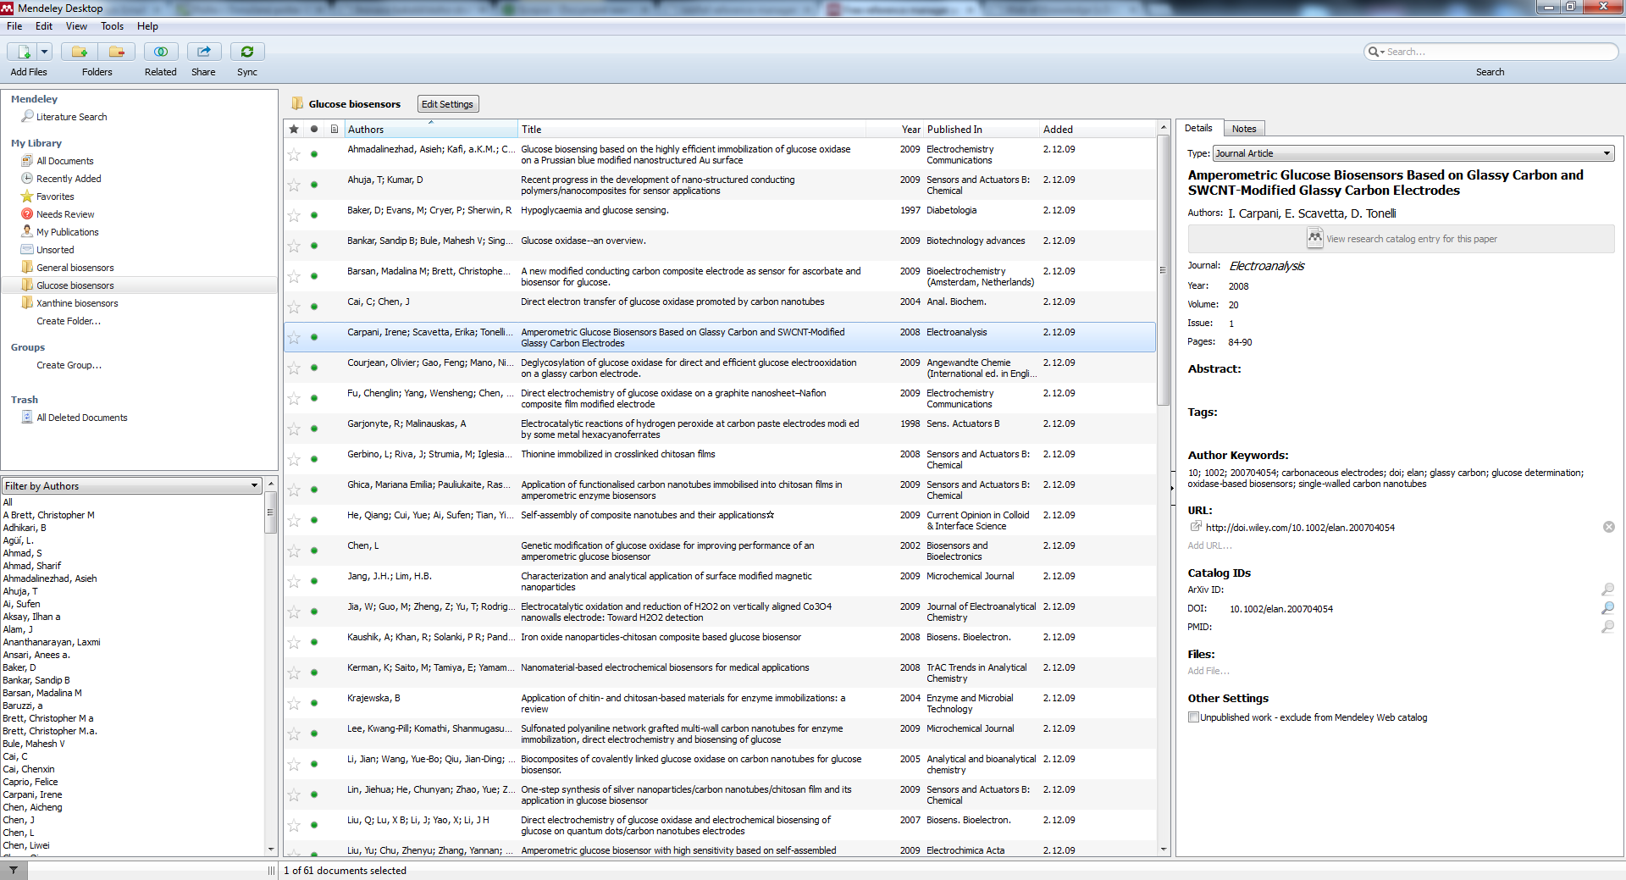Open the Add Files dropdown arrow
This screenshot has width=1626, height=880.
click(x=45, y=52)
